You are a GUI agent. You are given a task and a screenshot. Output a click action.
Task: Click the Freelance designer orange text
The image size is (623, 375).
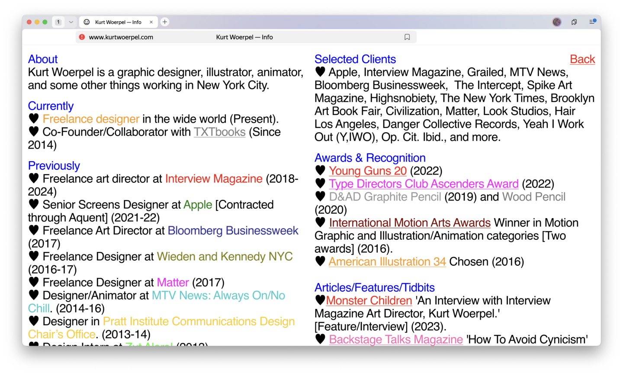[91, 119]
